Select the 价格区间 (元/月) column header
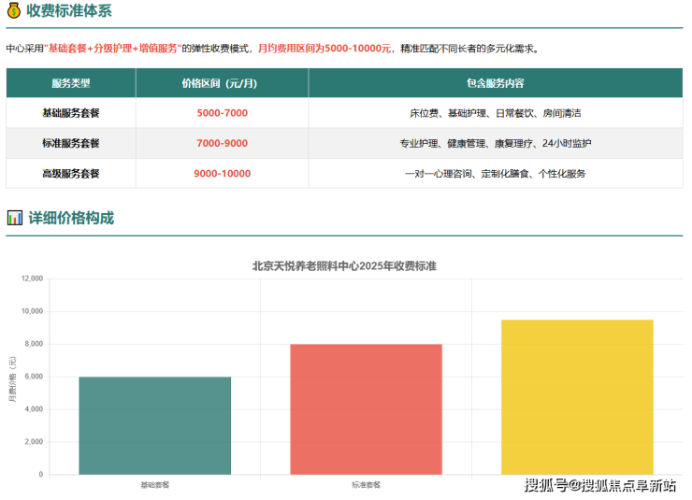This screenshot has height=500, width=692. click(222, 83)
